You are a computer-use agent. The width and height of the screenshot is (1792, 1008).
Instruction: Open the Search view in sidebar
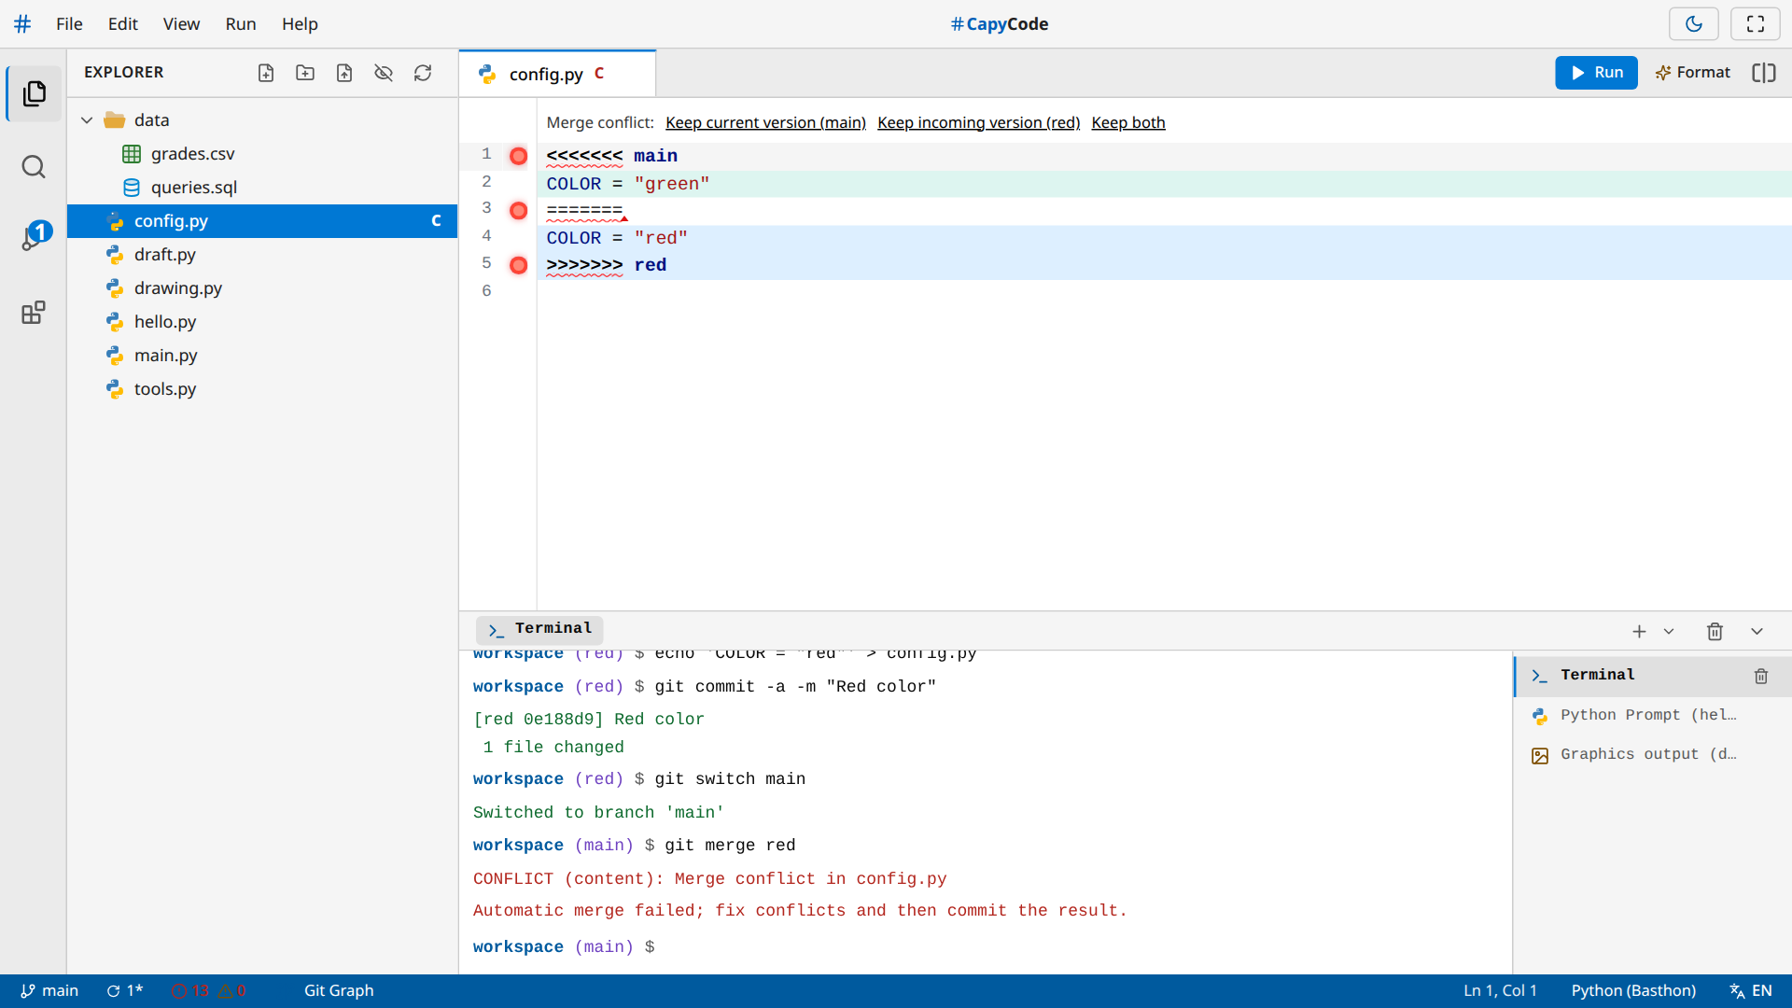(x=35, y=167)
